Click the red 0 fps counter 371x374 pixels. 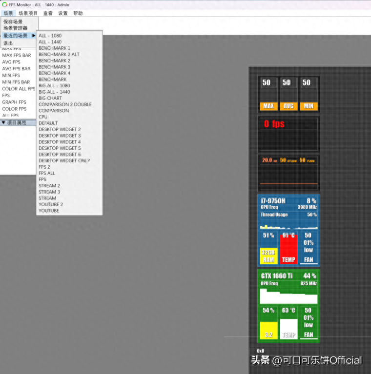(274, 124)
